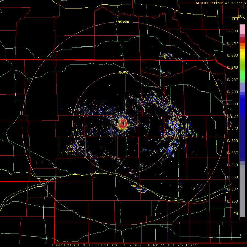Pick the pink segment of the color bar
The image size is (247, 247).
coord(242,29)
